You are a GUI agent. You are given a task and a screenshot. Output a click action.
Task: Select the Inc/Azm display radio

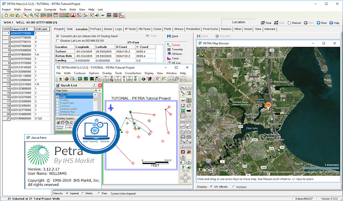pos(234,187)
